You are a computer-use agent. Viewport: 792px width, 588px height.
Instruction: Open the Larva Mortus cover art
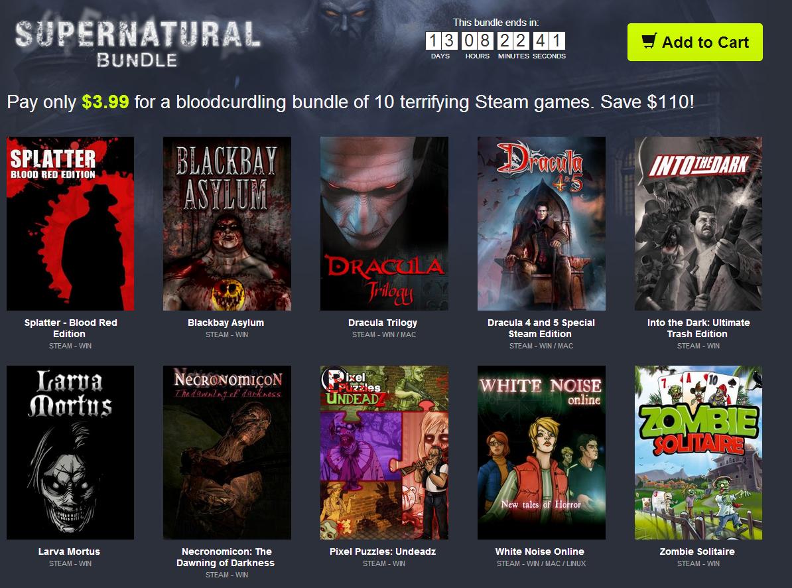(70, 453)
